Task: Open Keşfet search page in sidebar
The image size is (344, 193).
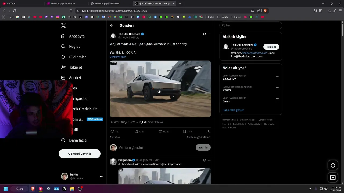Action: click(70, 46)
